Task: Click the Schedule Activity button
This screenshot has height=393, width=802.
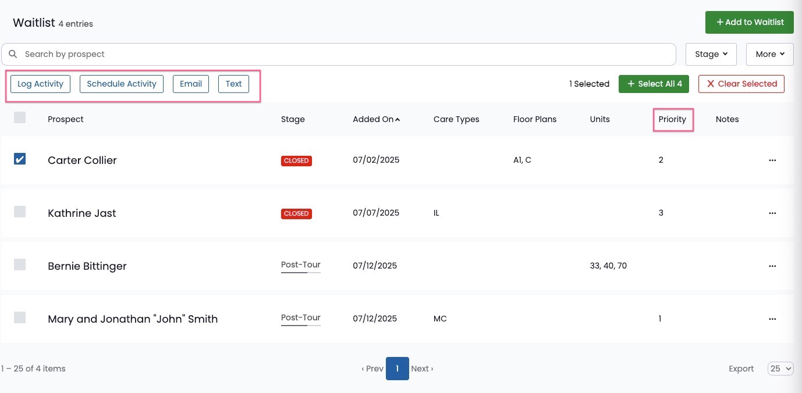Action: pos(122,84)
